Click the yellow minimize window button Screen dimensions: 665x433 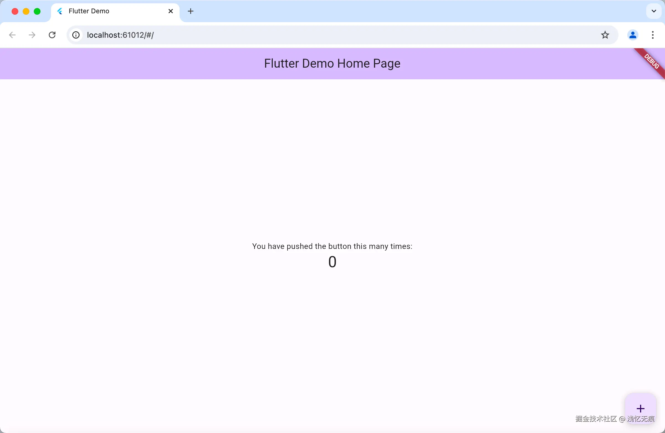click(x=26, y=11)
